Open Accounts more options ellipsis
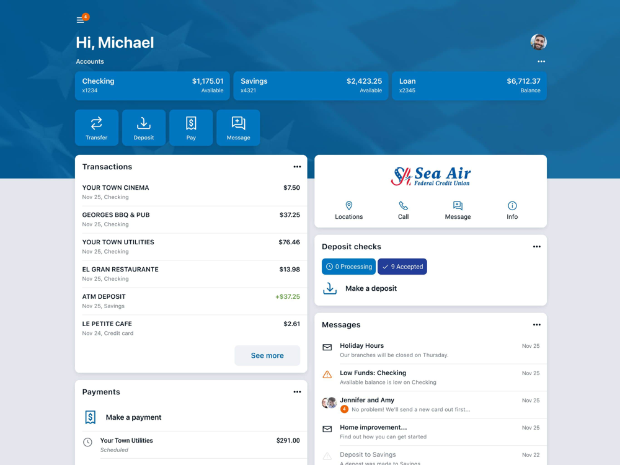Image resolution: width=620 pixels, height=465 pixels. 541,61
